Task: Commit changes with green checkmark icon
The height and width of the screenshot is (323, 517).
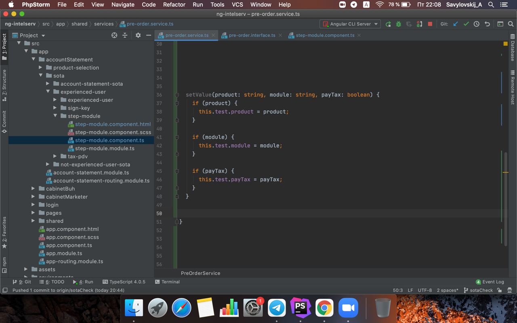Action: (x=466, y=24)
